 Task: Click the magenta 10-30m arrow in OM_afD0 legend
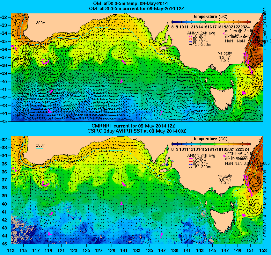pos(191,36)
